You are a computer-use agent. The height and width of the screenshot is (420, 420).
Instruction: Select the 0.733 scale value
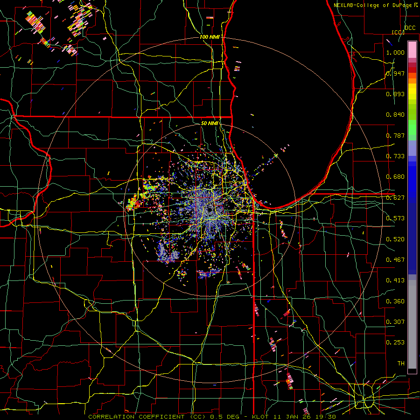(x=395, y=156)
